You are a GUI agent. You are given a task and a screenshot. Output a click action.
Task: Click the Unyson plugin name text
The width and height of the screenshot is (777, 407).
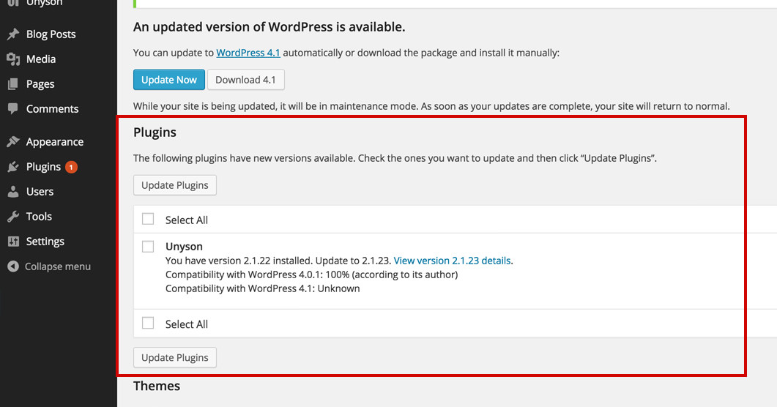(x=184, y=247)
